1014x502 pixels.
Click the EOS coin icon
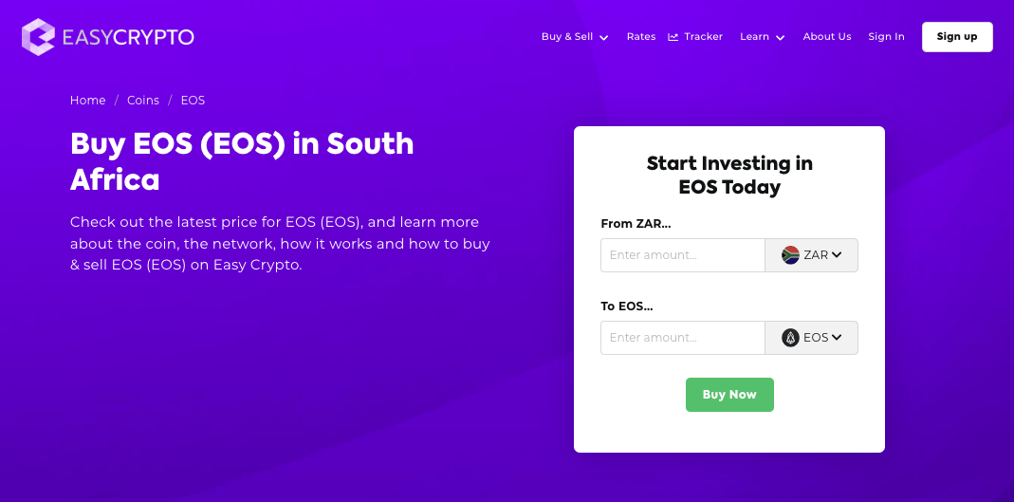(790, 338)
